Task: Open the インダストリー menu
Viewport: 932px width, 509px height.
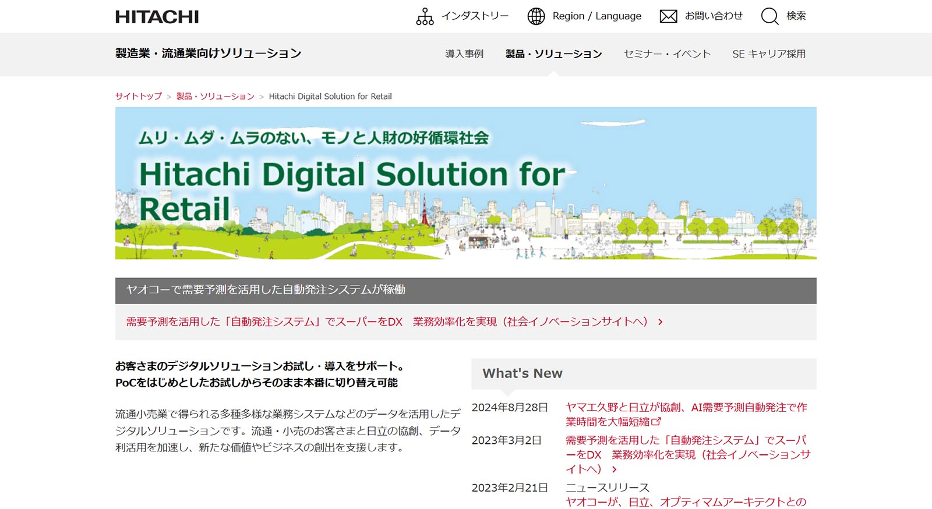Action: (475, 16)
